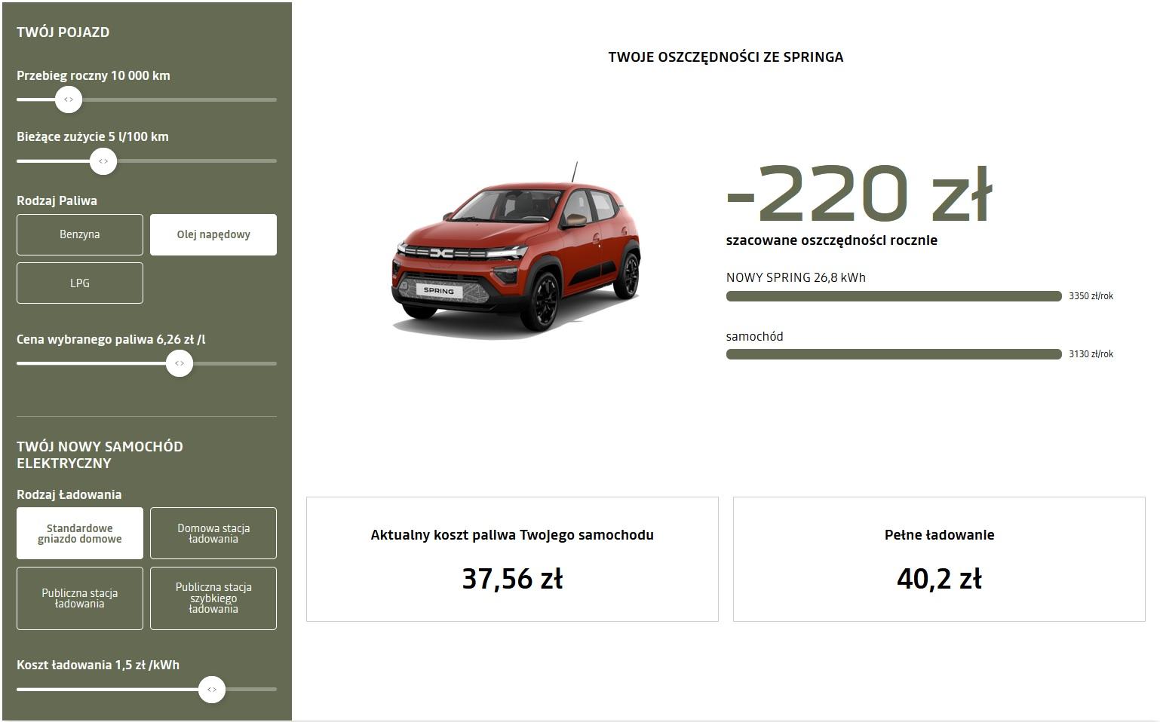Click the Rodzaj Ładowania label

(x=69, y=494)
